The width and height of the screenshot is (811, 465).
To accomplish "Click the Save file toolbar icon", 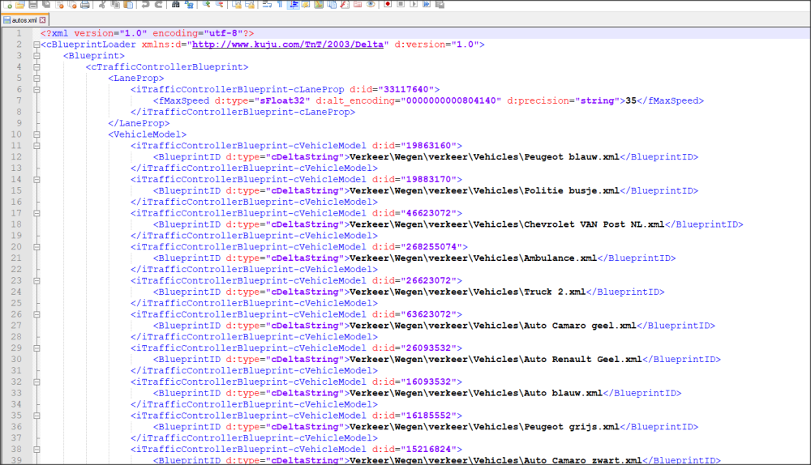I will tap(33, 5).
